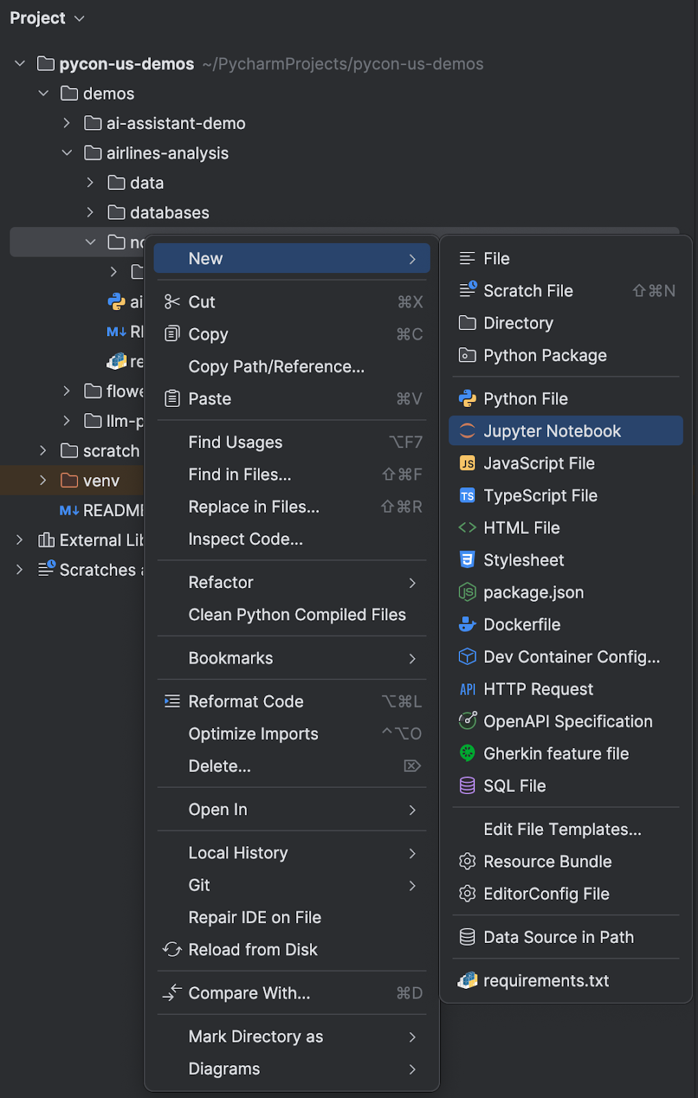This screenshot has height=1098, width=698.
Task: Click the Gherkin feature file icon
Action: click(x=467, y=754)
